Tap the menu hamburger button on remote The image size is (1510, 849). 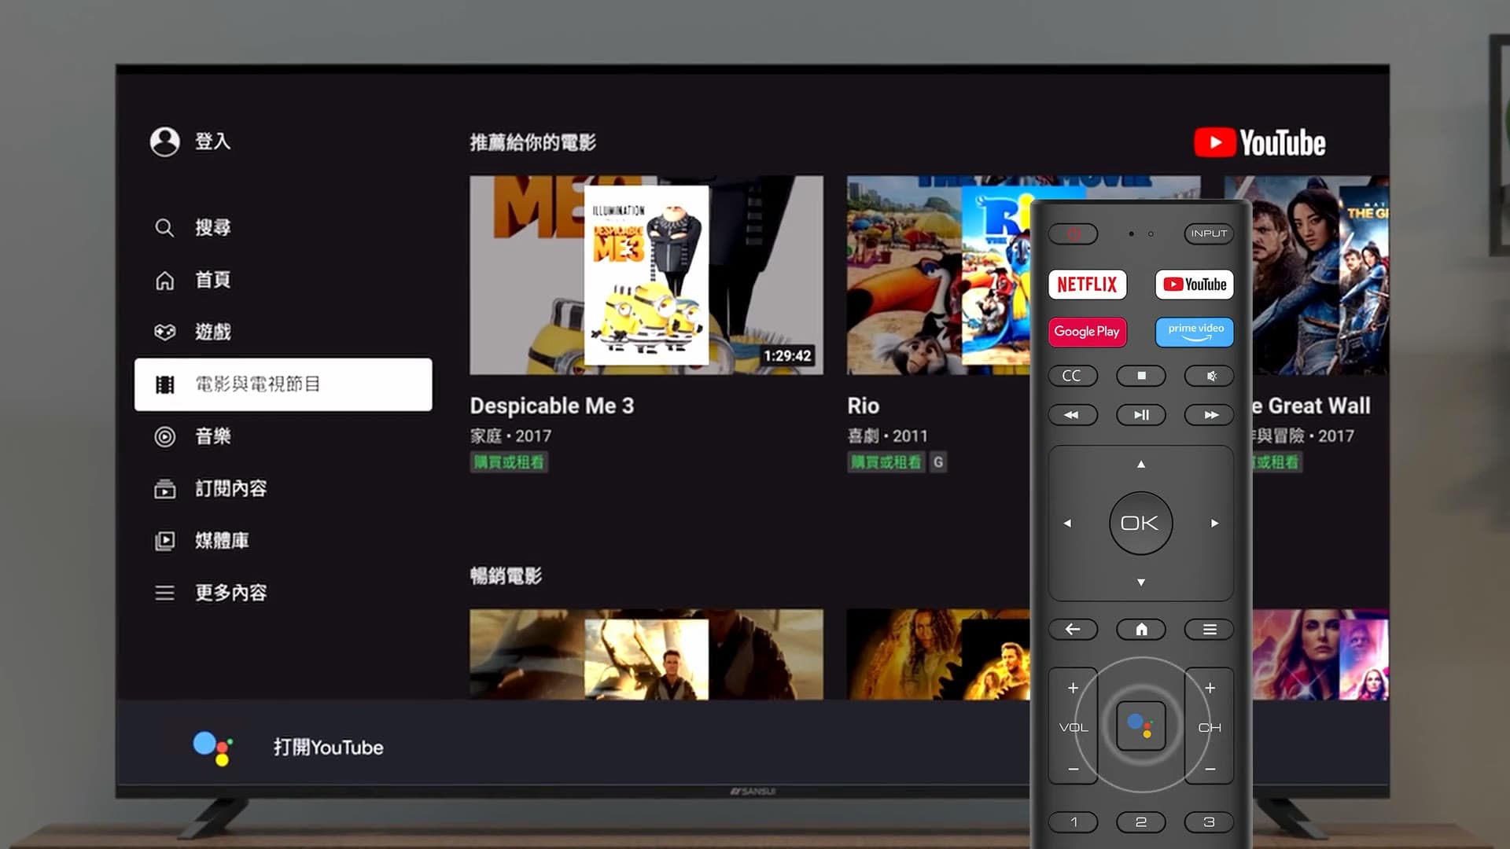click(x=1209, y=630)
